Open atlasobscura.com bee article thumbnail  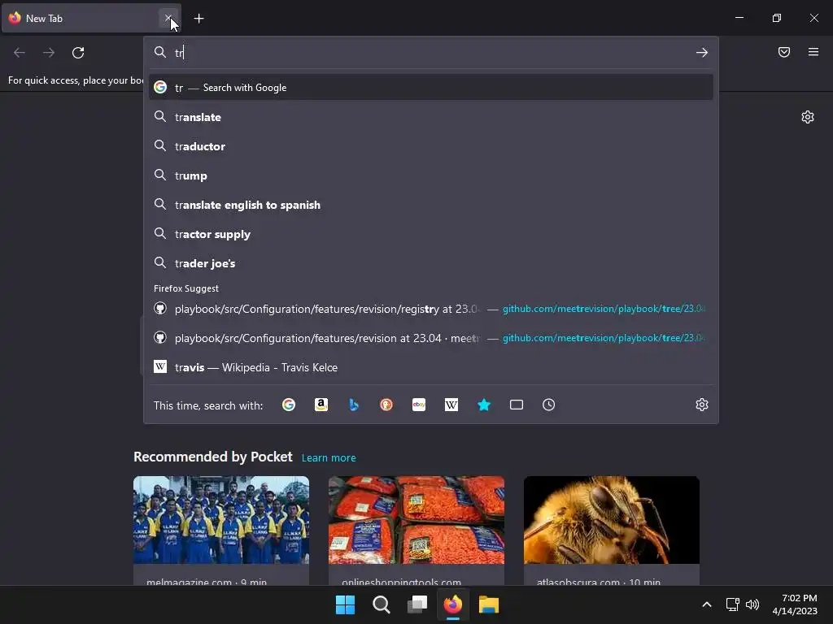[612, 520]
